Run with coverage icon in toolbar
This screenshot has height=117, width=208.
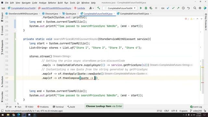tap(151, 8)
